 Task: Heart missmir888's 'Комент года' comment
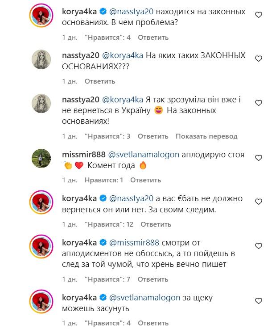tap(259, 158)
